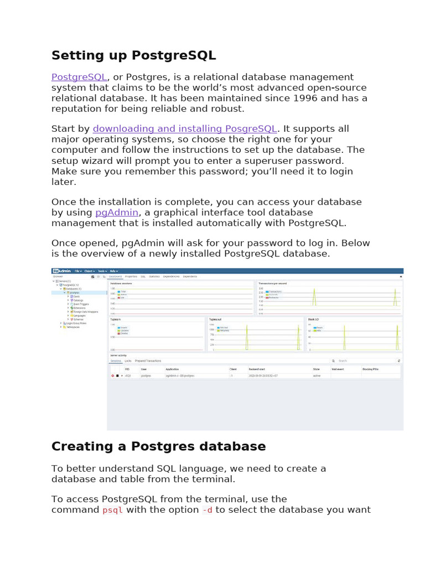Screen dimensions: 425x567
Task: Select the Prepared Transactions tab
Action: pos(148,361)
